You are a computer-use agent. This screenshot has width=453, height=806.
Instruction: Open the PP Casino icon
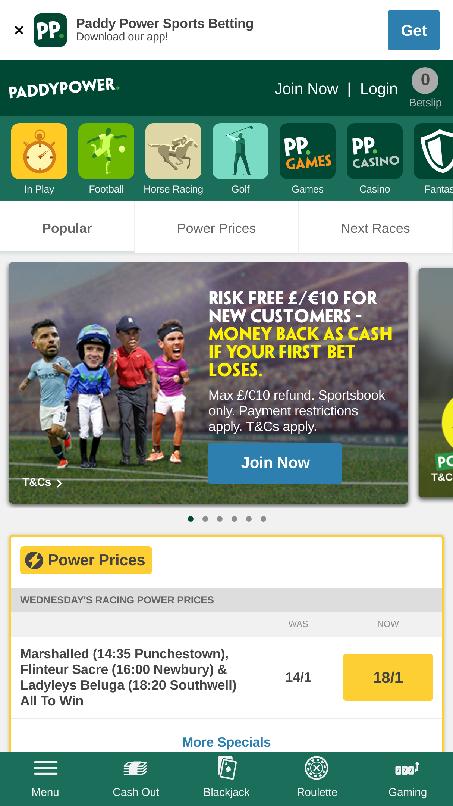pos(375,151)
